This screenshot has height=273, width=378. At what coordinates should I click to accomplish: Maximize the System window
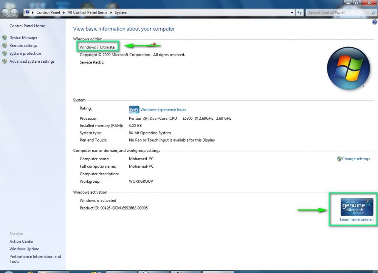[x=356, y=3]
